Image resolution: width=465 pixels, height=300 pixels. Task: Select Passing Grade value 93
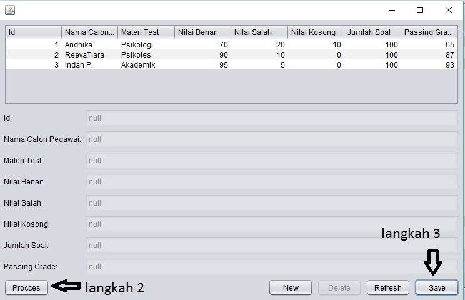[429, 65]
